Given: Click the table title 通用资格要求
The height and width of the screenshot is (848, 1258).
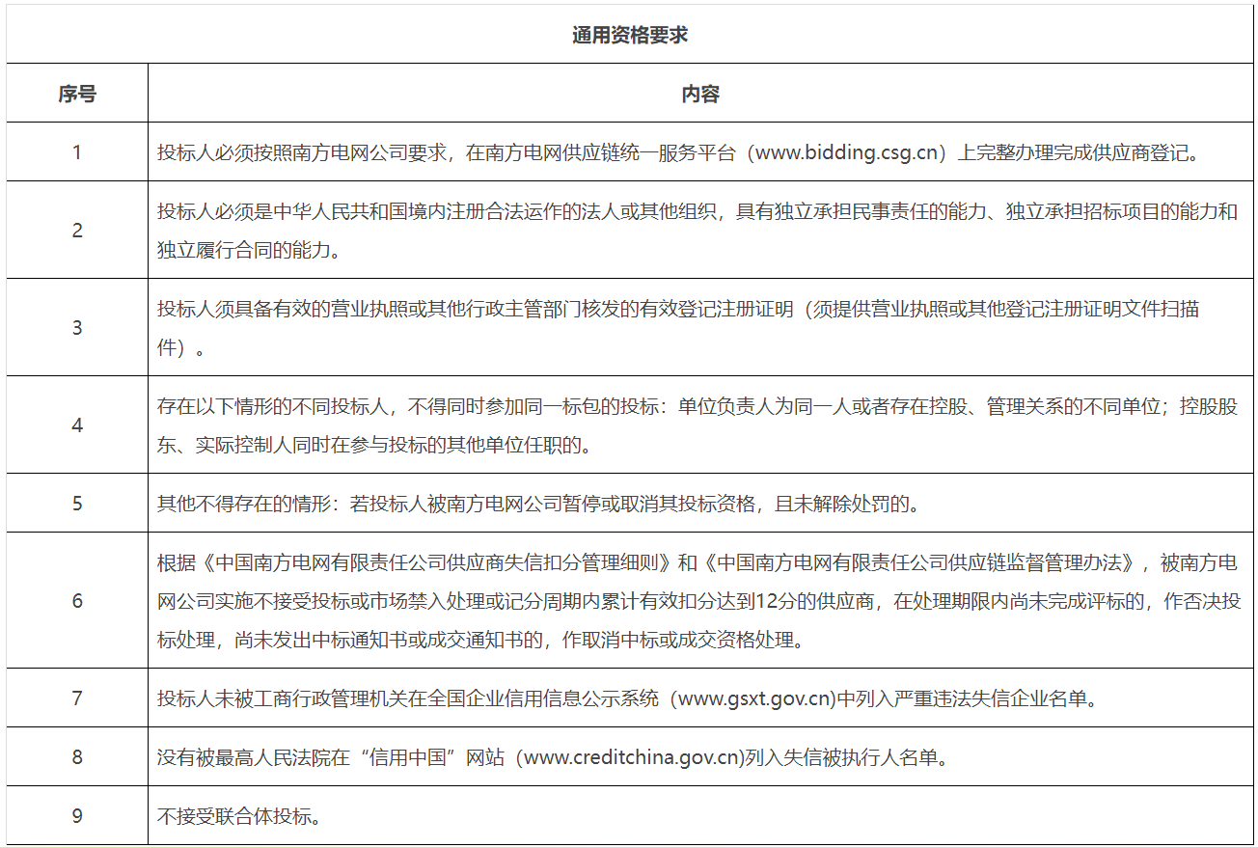Looking at the screenshot, I should 629,36.
